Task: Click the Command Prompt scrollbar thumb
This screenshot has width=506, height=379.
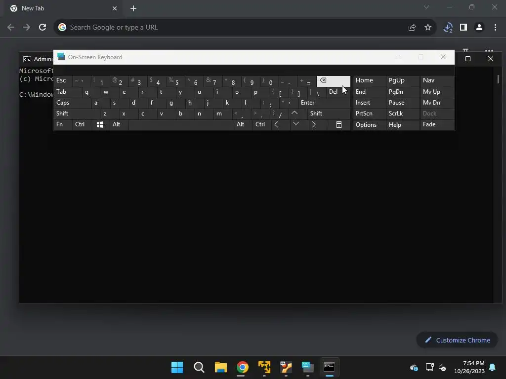Action: (x=498, y=79)
